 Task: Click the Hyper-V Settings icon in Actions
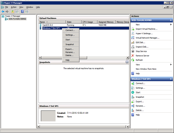133,33
